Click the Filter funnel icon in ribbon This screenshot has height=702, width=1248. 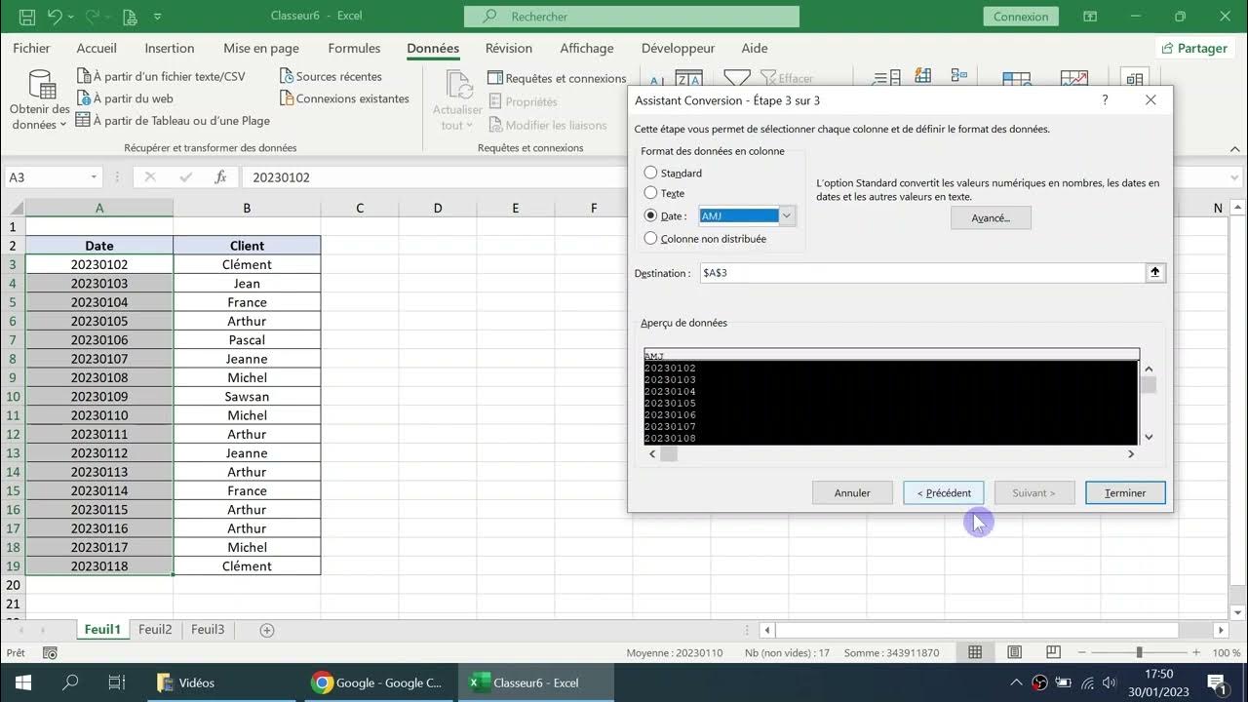[x=737, y=79]
